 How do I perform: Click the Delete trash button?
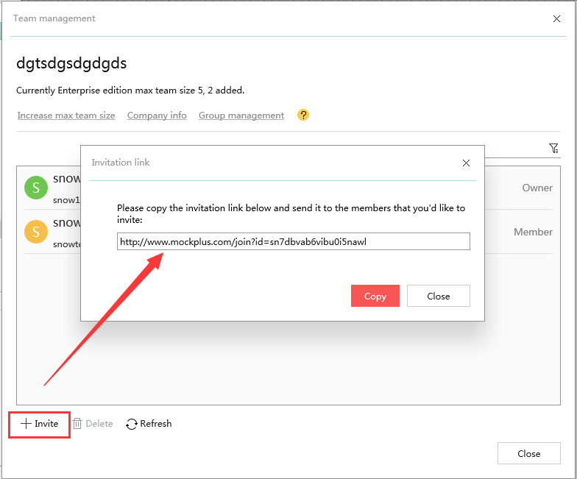pos(93,424)
